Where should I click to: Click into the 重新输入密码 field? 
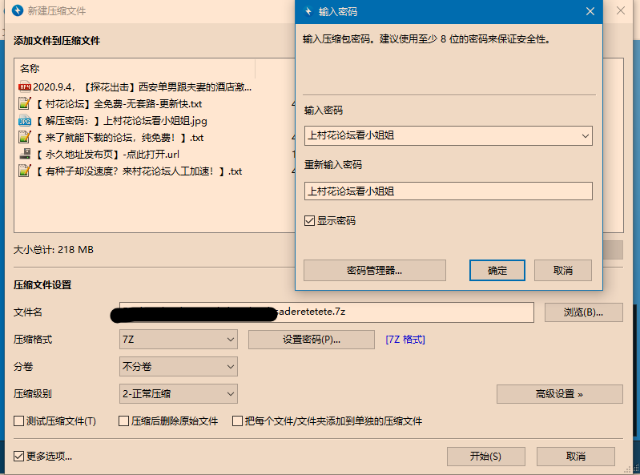[449, 191]
